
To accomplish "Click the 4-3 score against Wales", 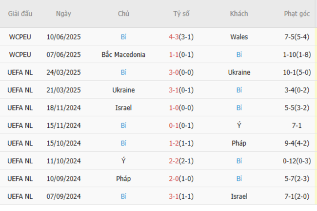I will click(174, 36).
